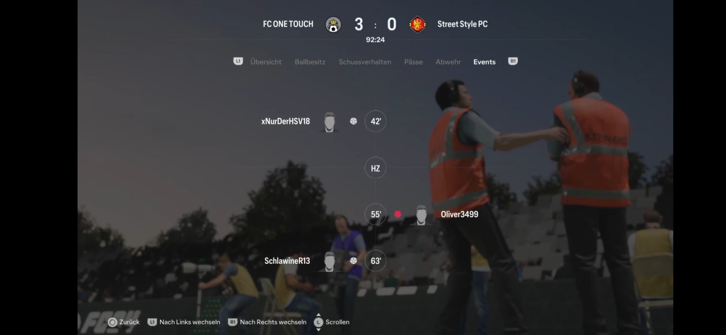Click the FC ONE TOUCH club crest

[333, 25]
